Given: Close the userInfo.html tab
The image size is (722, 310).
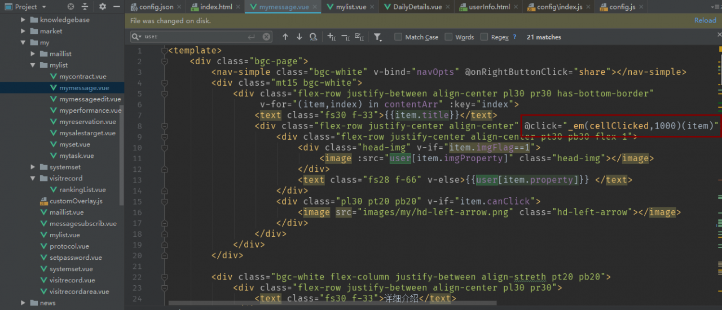Looking at the screenshot, I should pos(516,7).
